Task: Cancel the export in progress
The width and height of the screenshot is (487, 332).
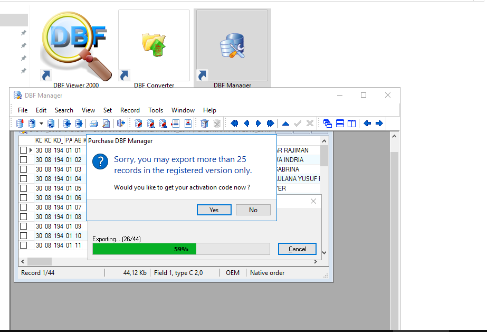Action: click(297, 249)
